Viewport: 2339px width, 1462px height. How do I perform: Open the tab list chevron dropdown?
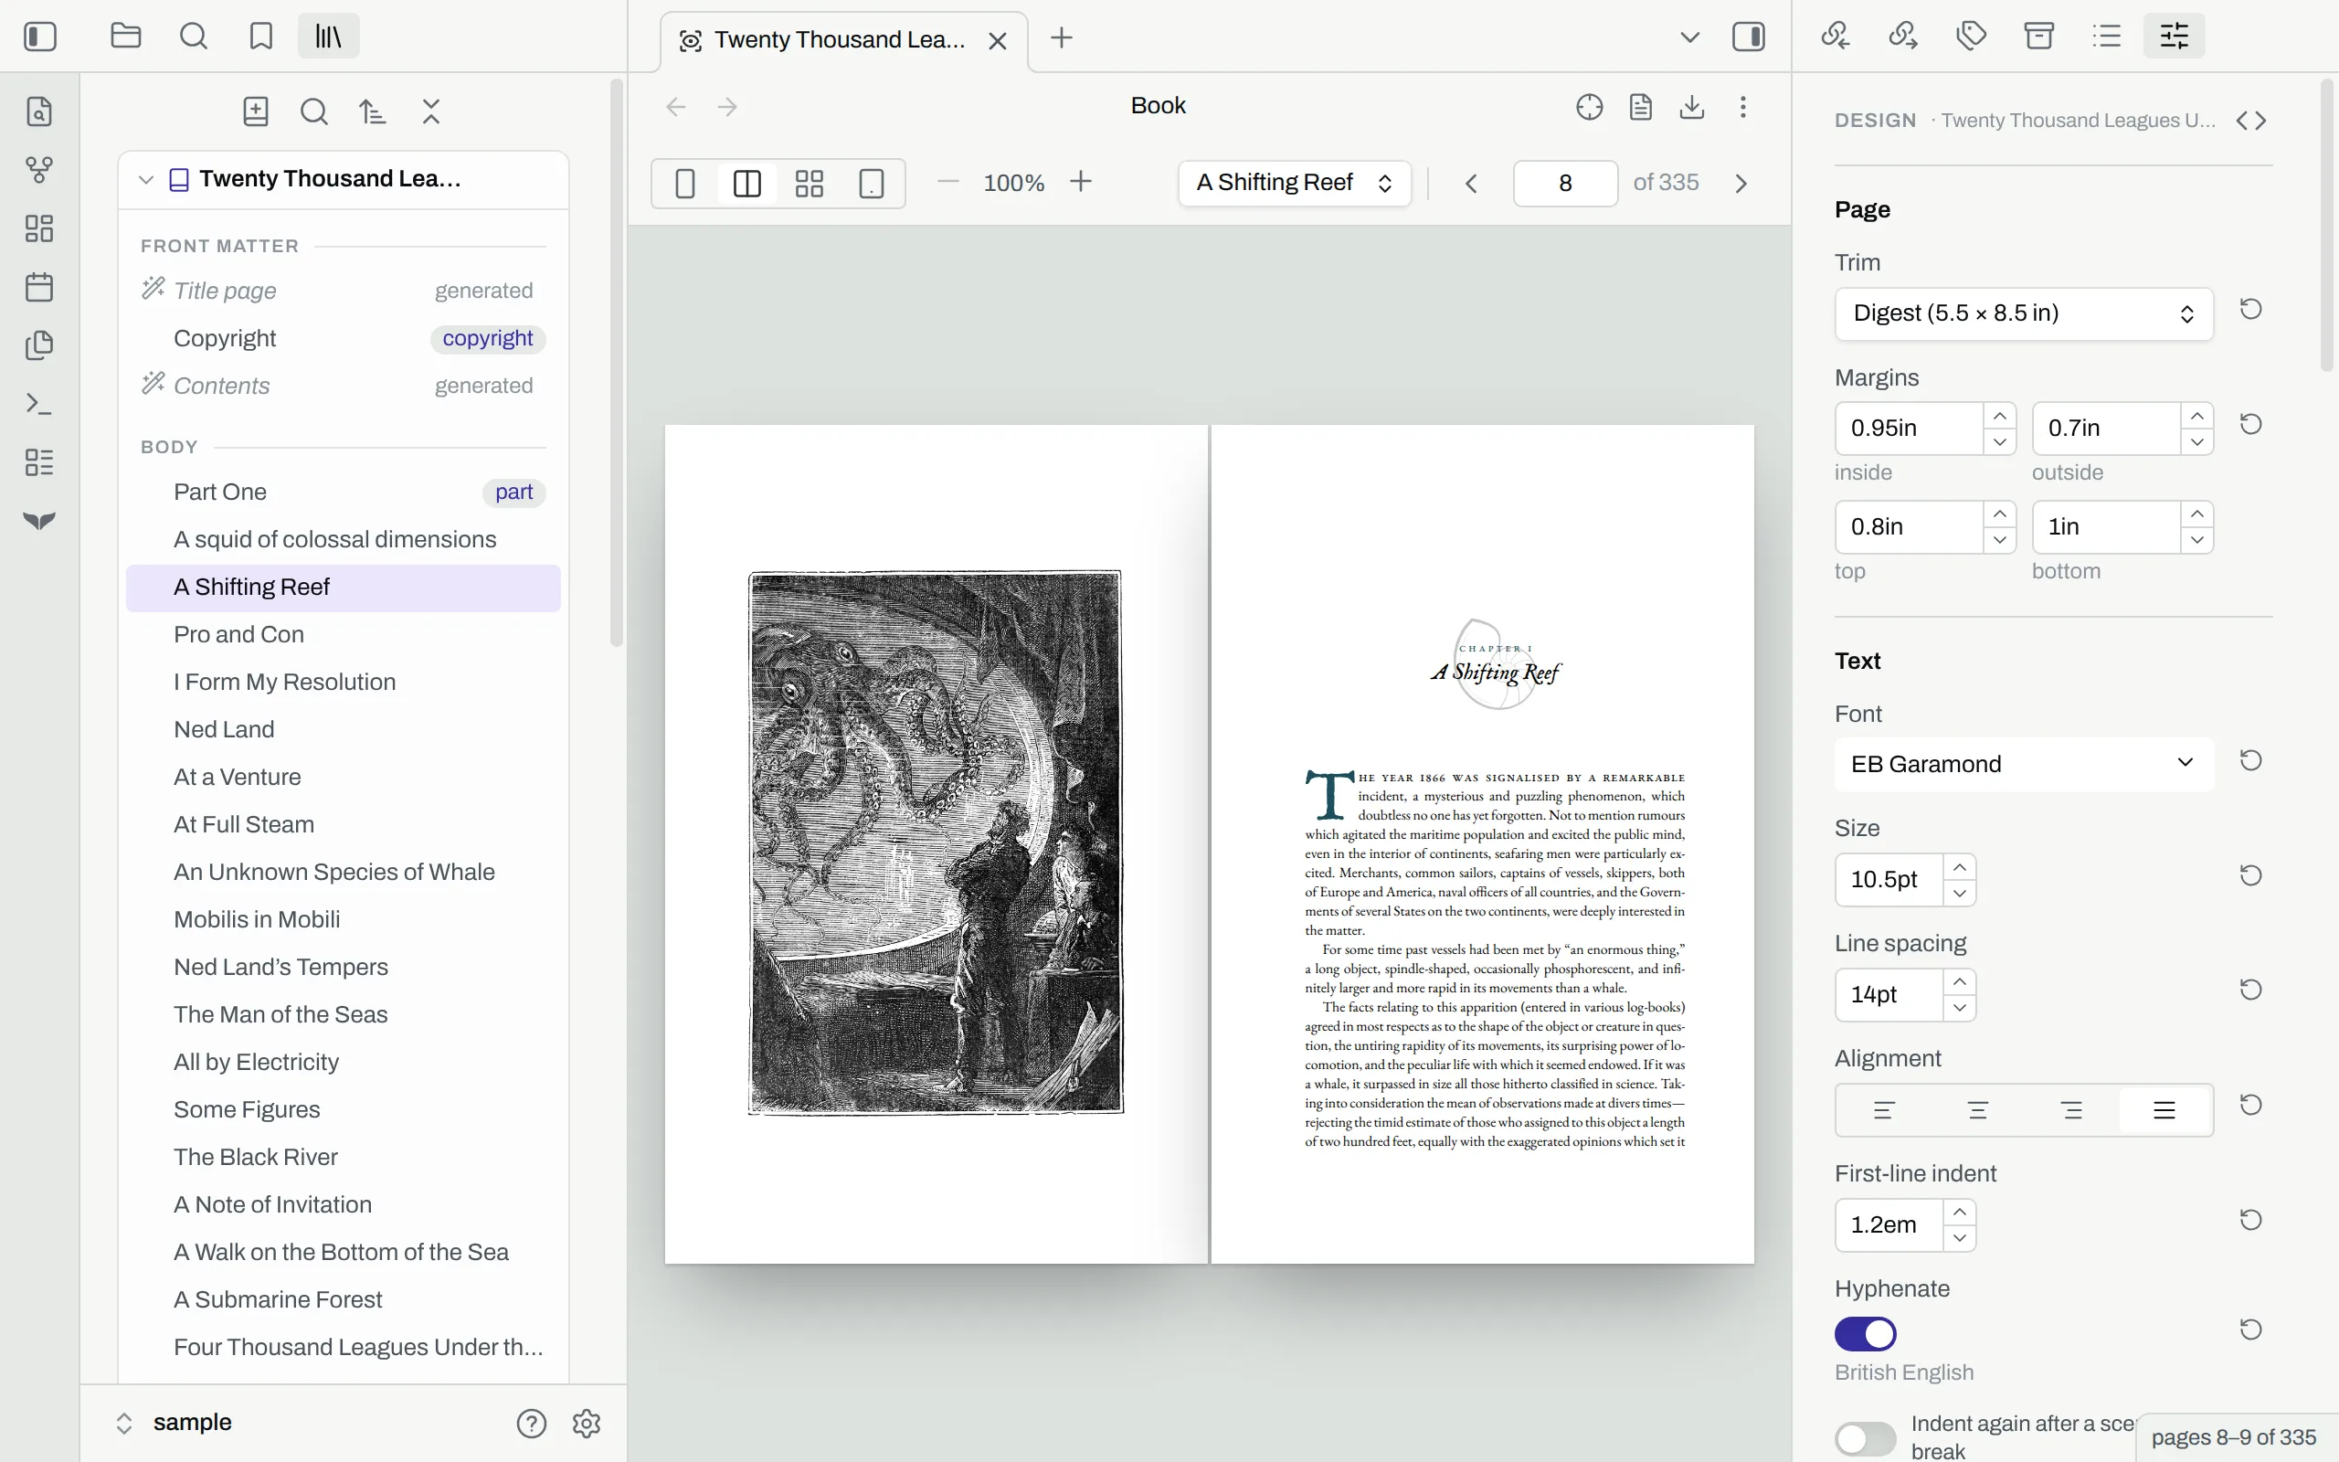click(x=1689, y=37)
